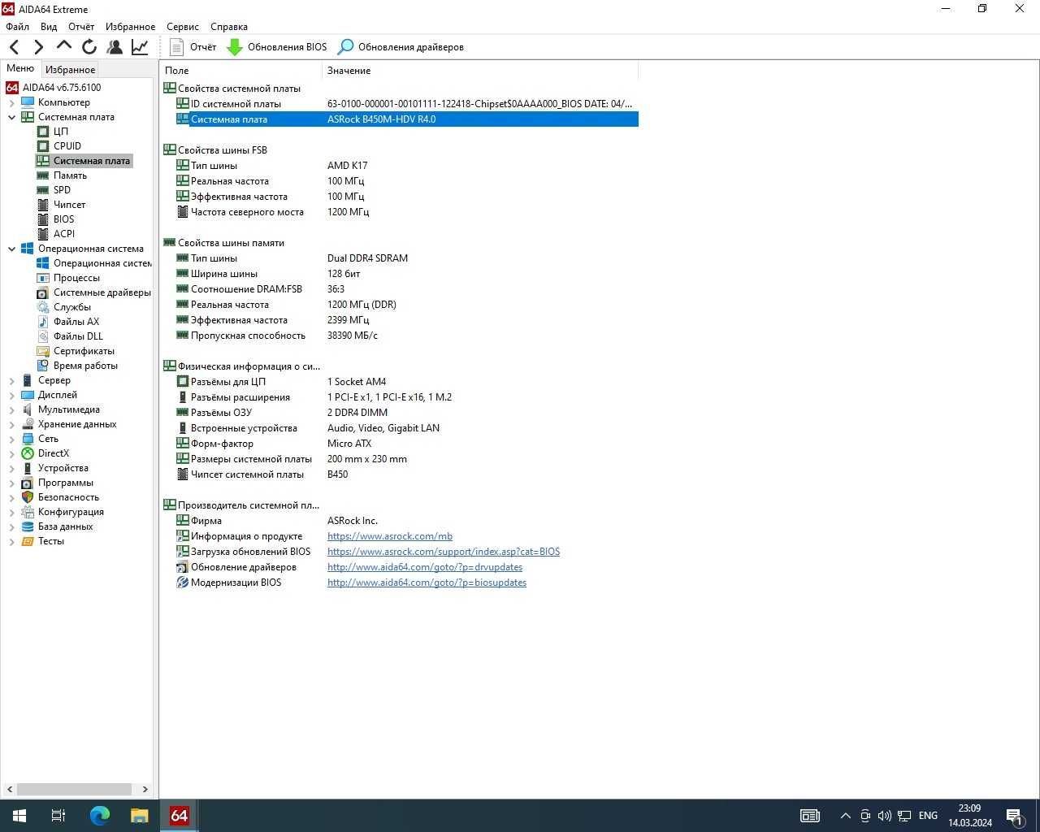Click the Значение column header

pyautogui.click(x=480, y=71)
